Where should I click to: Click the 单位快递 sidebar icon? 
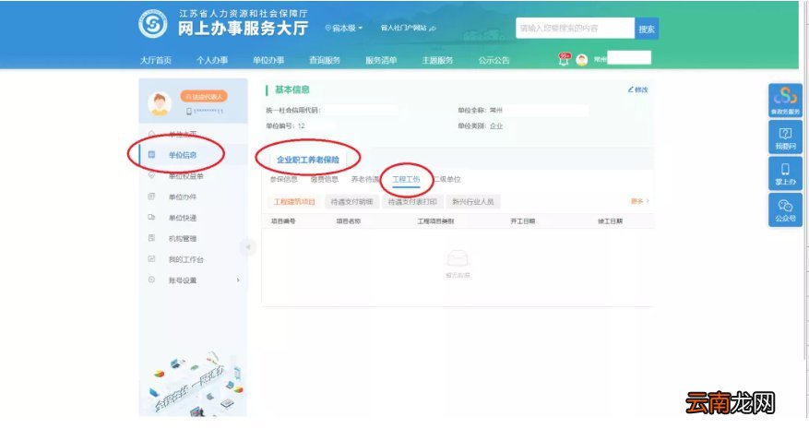(151, 218)
